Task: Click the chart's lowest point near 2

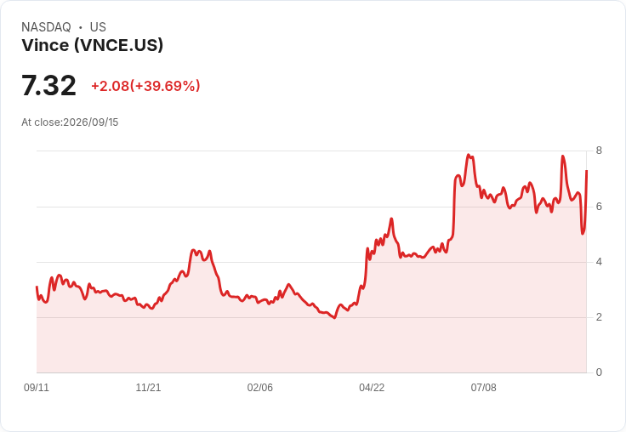Action: [334, 318]
